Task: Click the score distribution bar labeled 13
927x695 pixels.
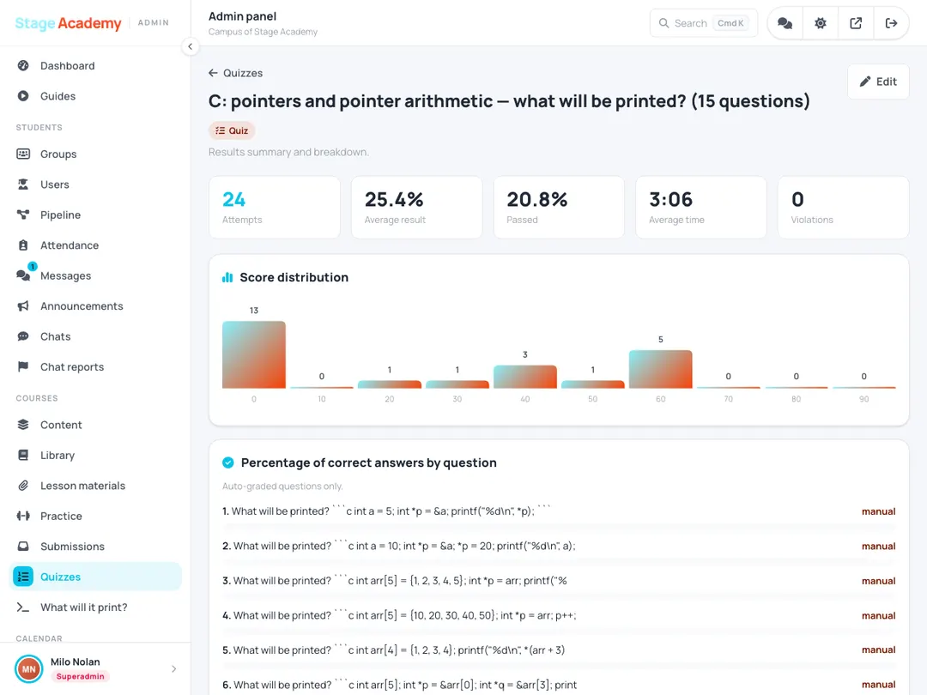Action: 253,354
